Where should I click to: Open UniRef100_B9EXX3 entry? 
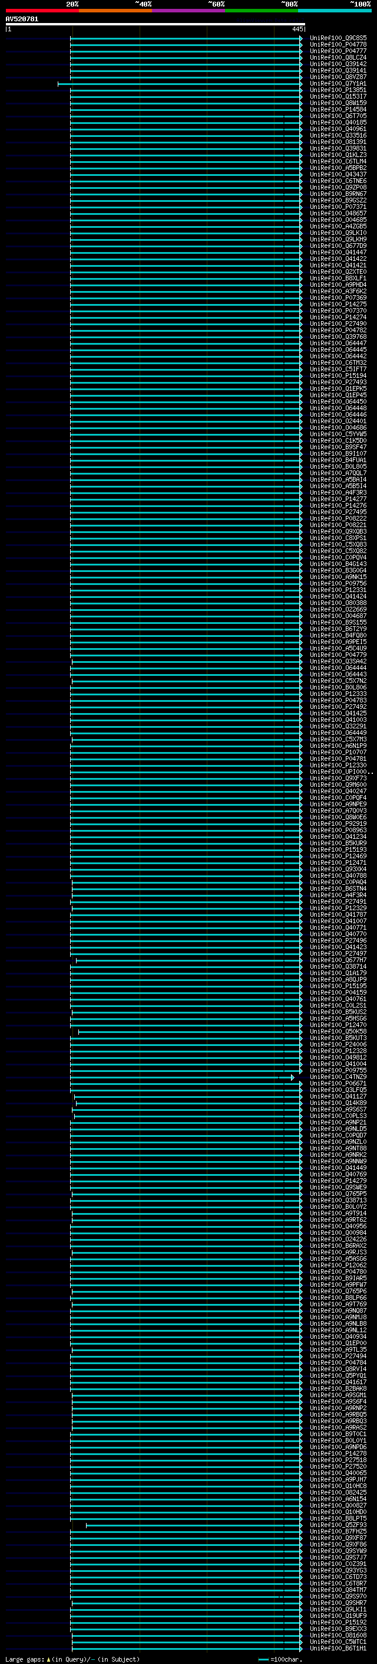[338, 1629]
